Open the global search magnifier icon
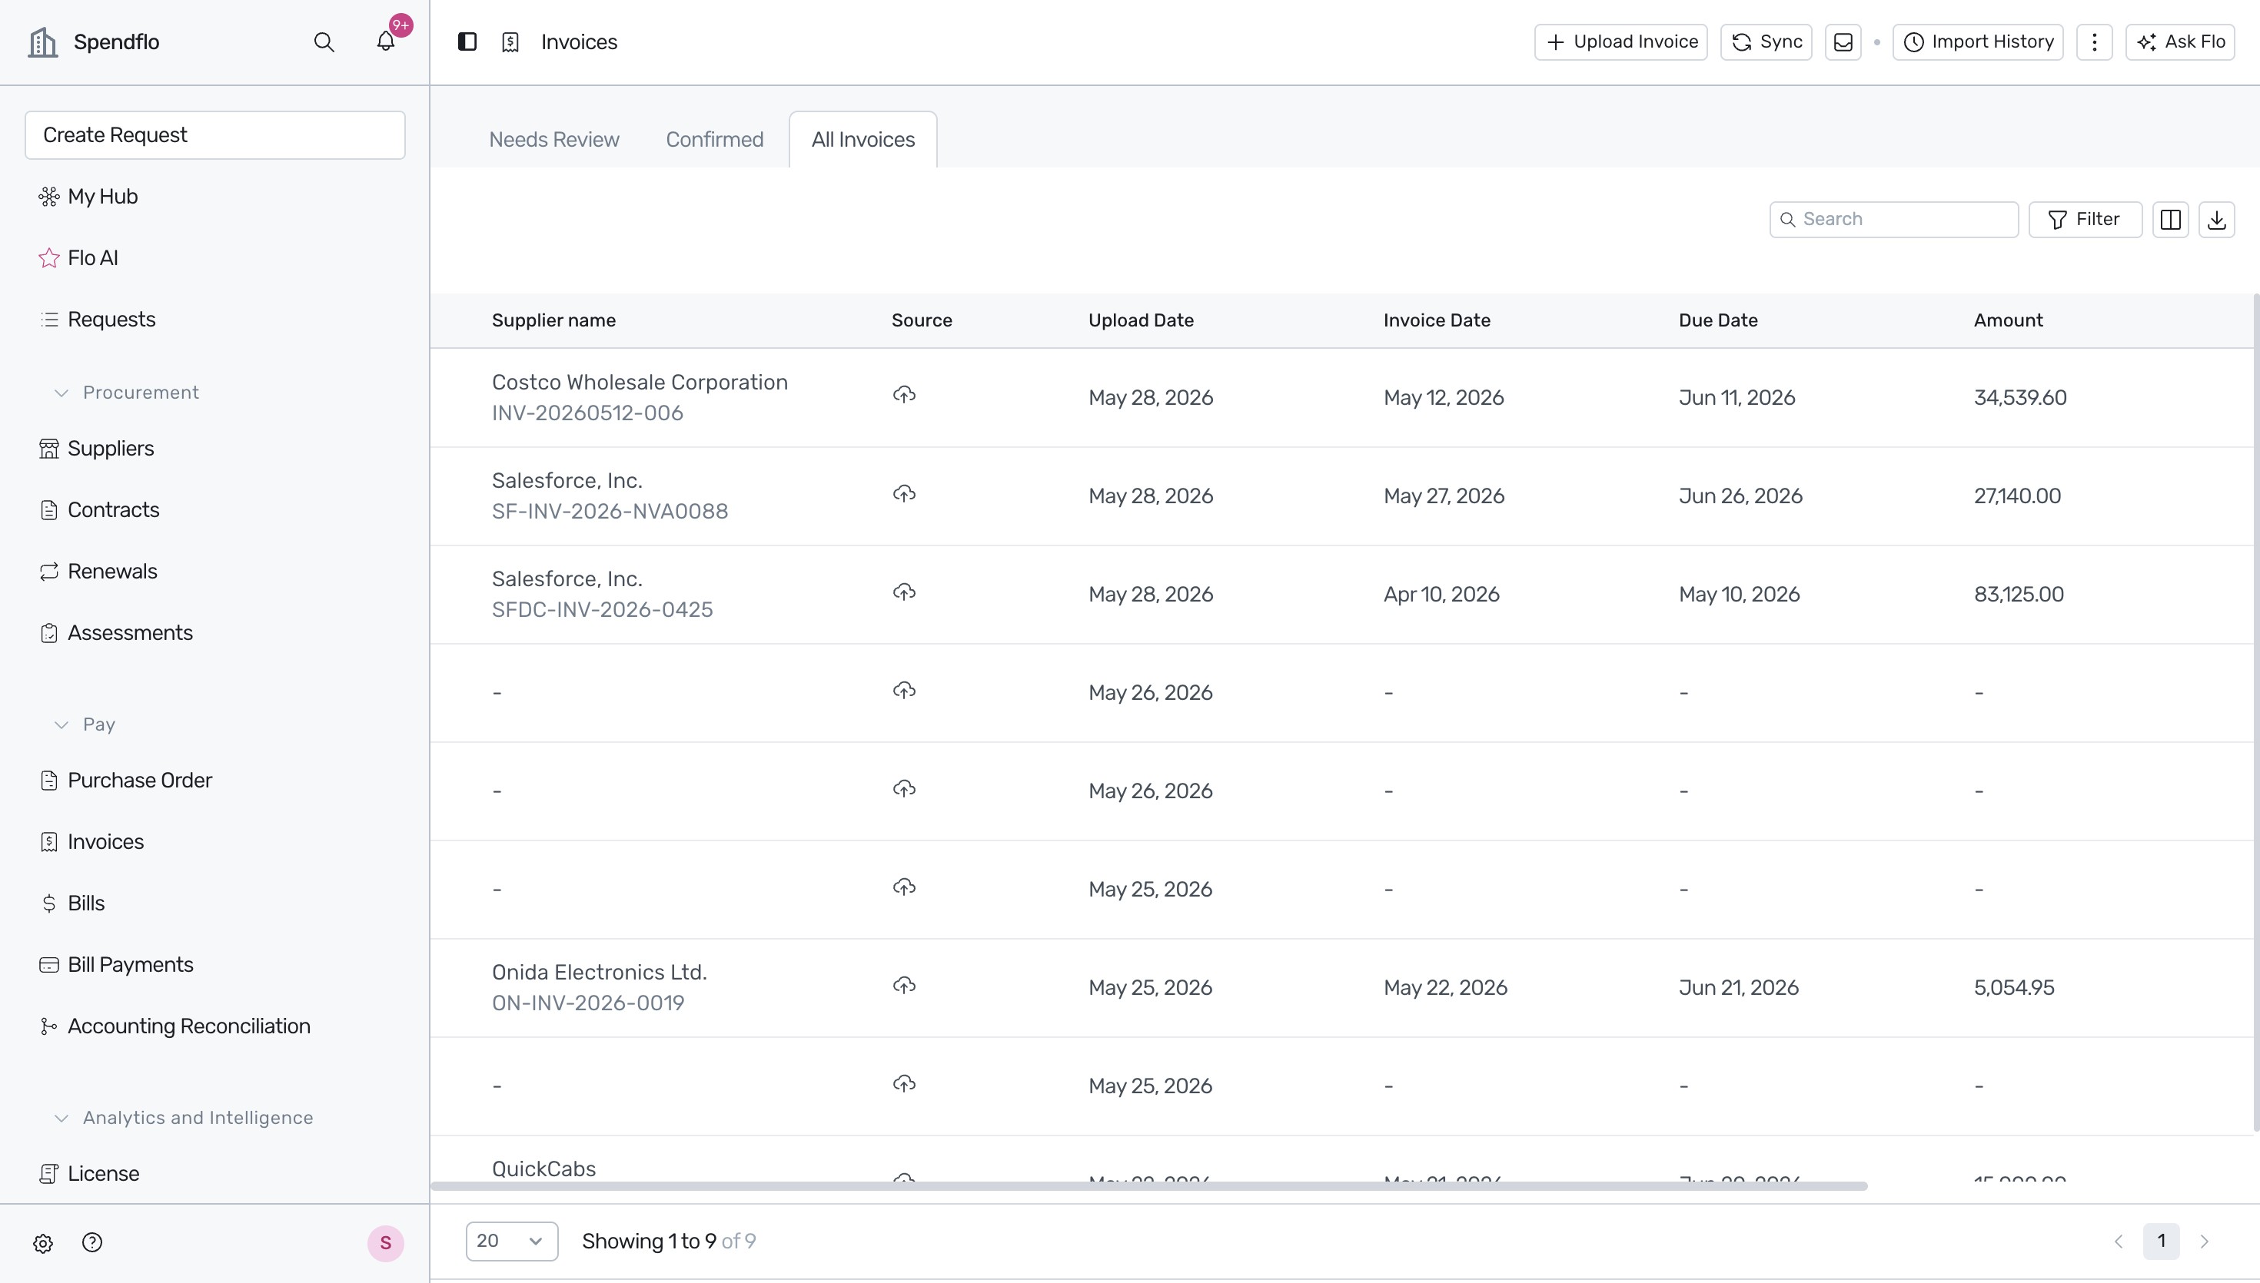Screen dimensions: 2260x1283 click(324, 42)
